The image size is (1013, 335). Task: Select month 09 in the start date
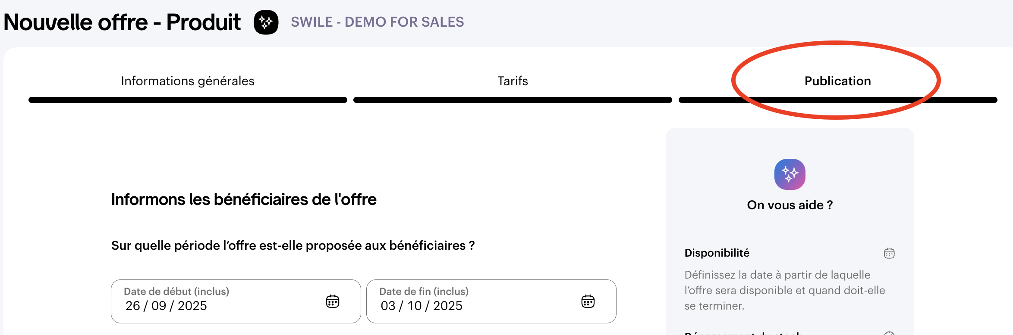pos(159,306)
